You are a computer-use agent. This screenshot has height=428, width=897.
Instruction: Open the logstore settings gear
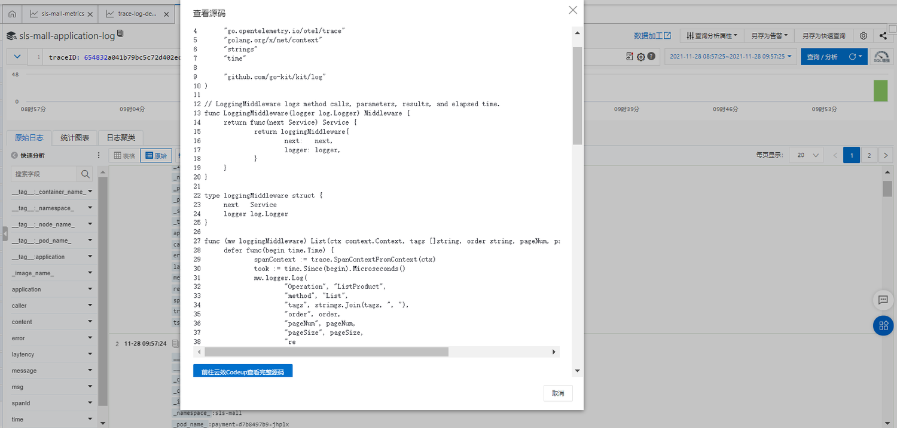tap(864, 36)
